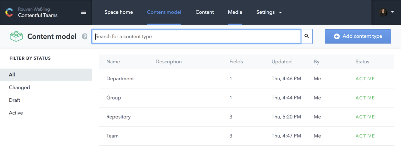Viewport: 401px width, 157px height.
Task: Click the search magnifier icon
Action: click(x=307, y=36)
